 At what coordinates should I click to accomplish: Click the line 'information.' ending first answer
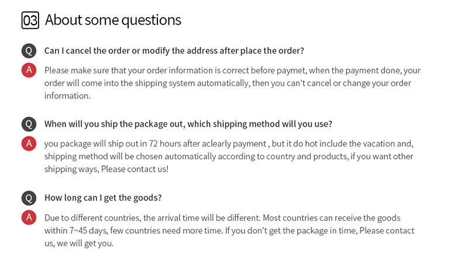pos(67,96)
